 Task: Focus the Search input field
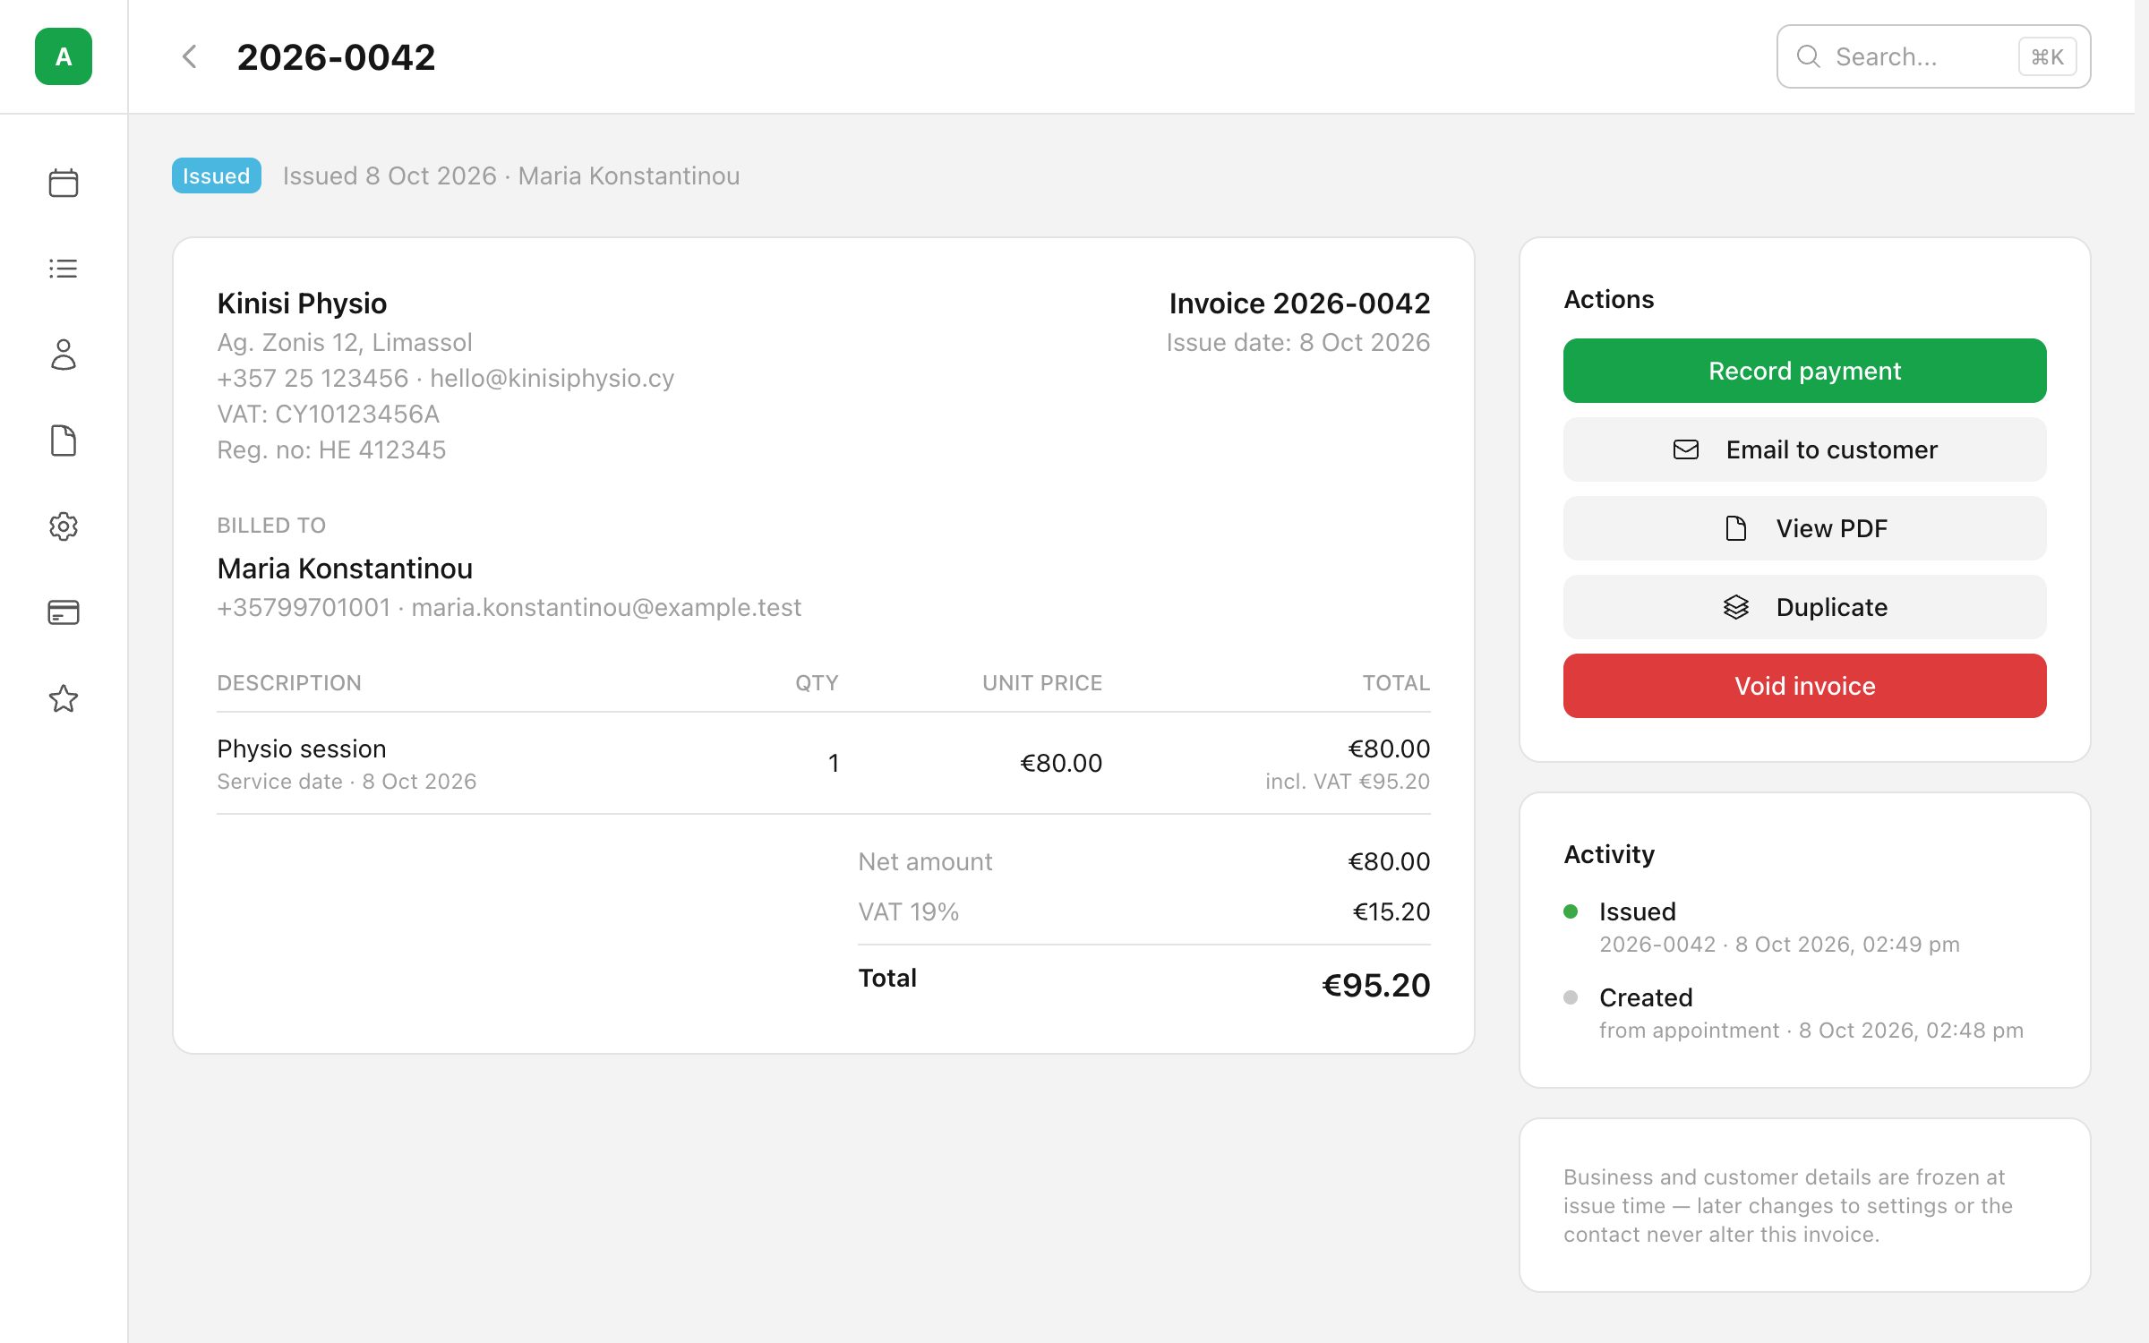[x=1934, y=56]
